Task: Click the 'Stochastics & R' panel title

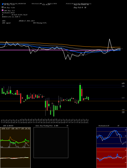Action: [x=104, y=126]
